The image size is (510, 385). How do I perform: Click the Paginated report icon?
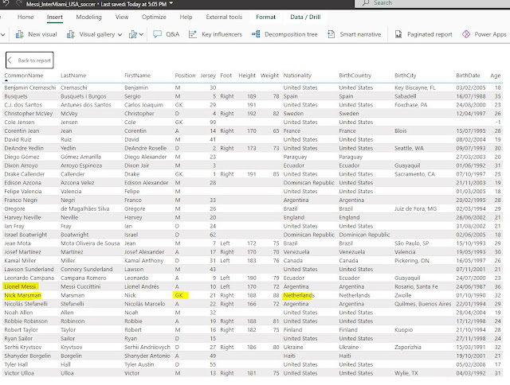[x=398, y=34]
